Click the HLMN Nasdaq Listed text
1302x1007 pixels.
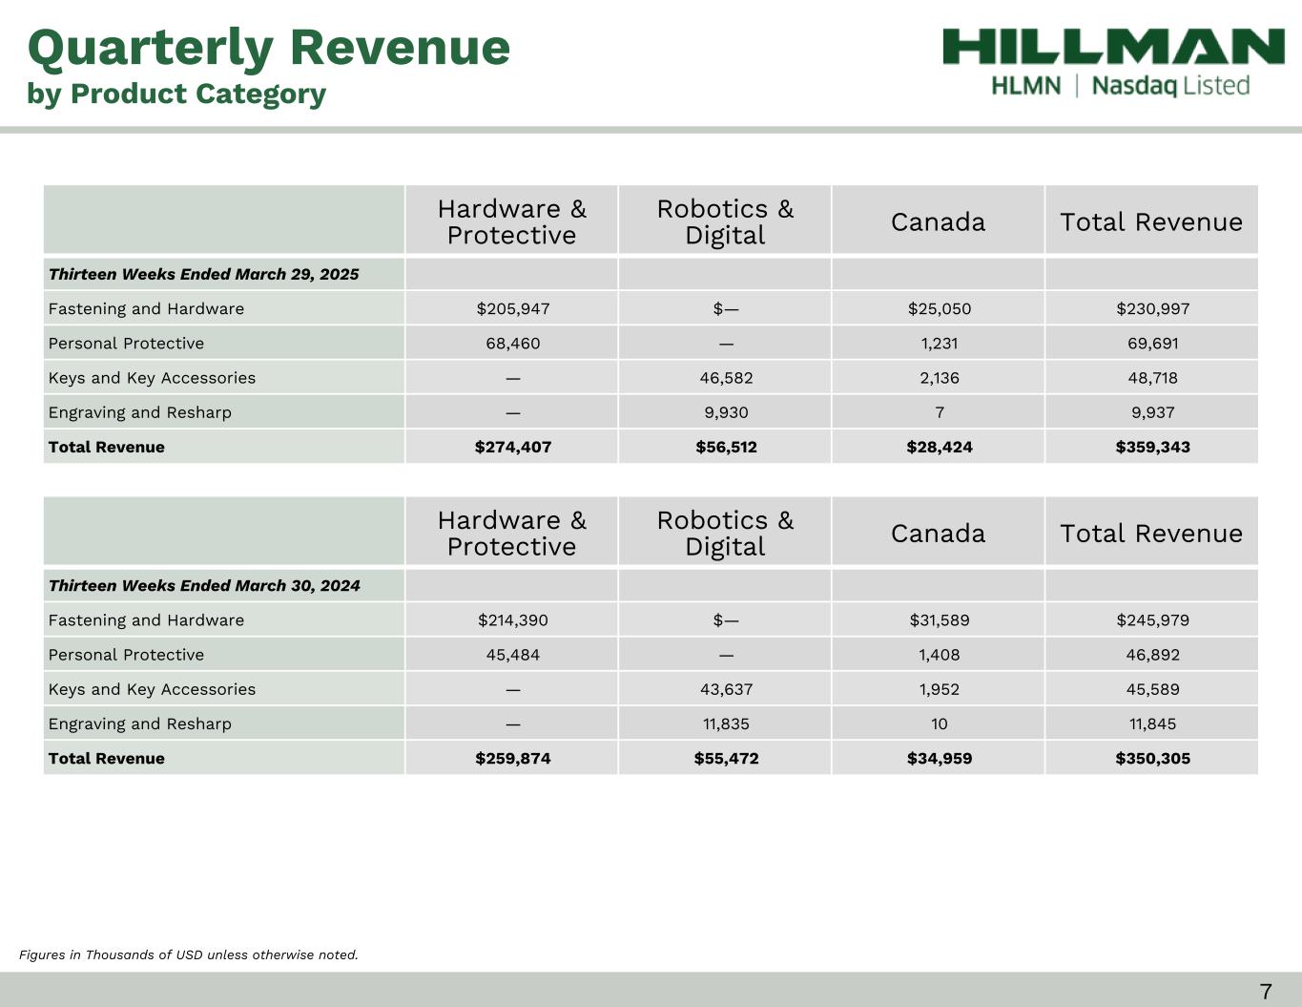(1120, 86)
